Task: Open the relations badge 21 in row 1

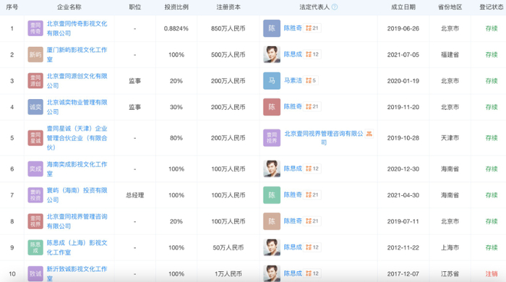Action: pos(312,28)
